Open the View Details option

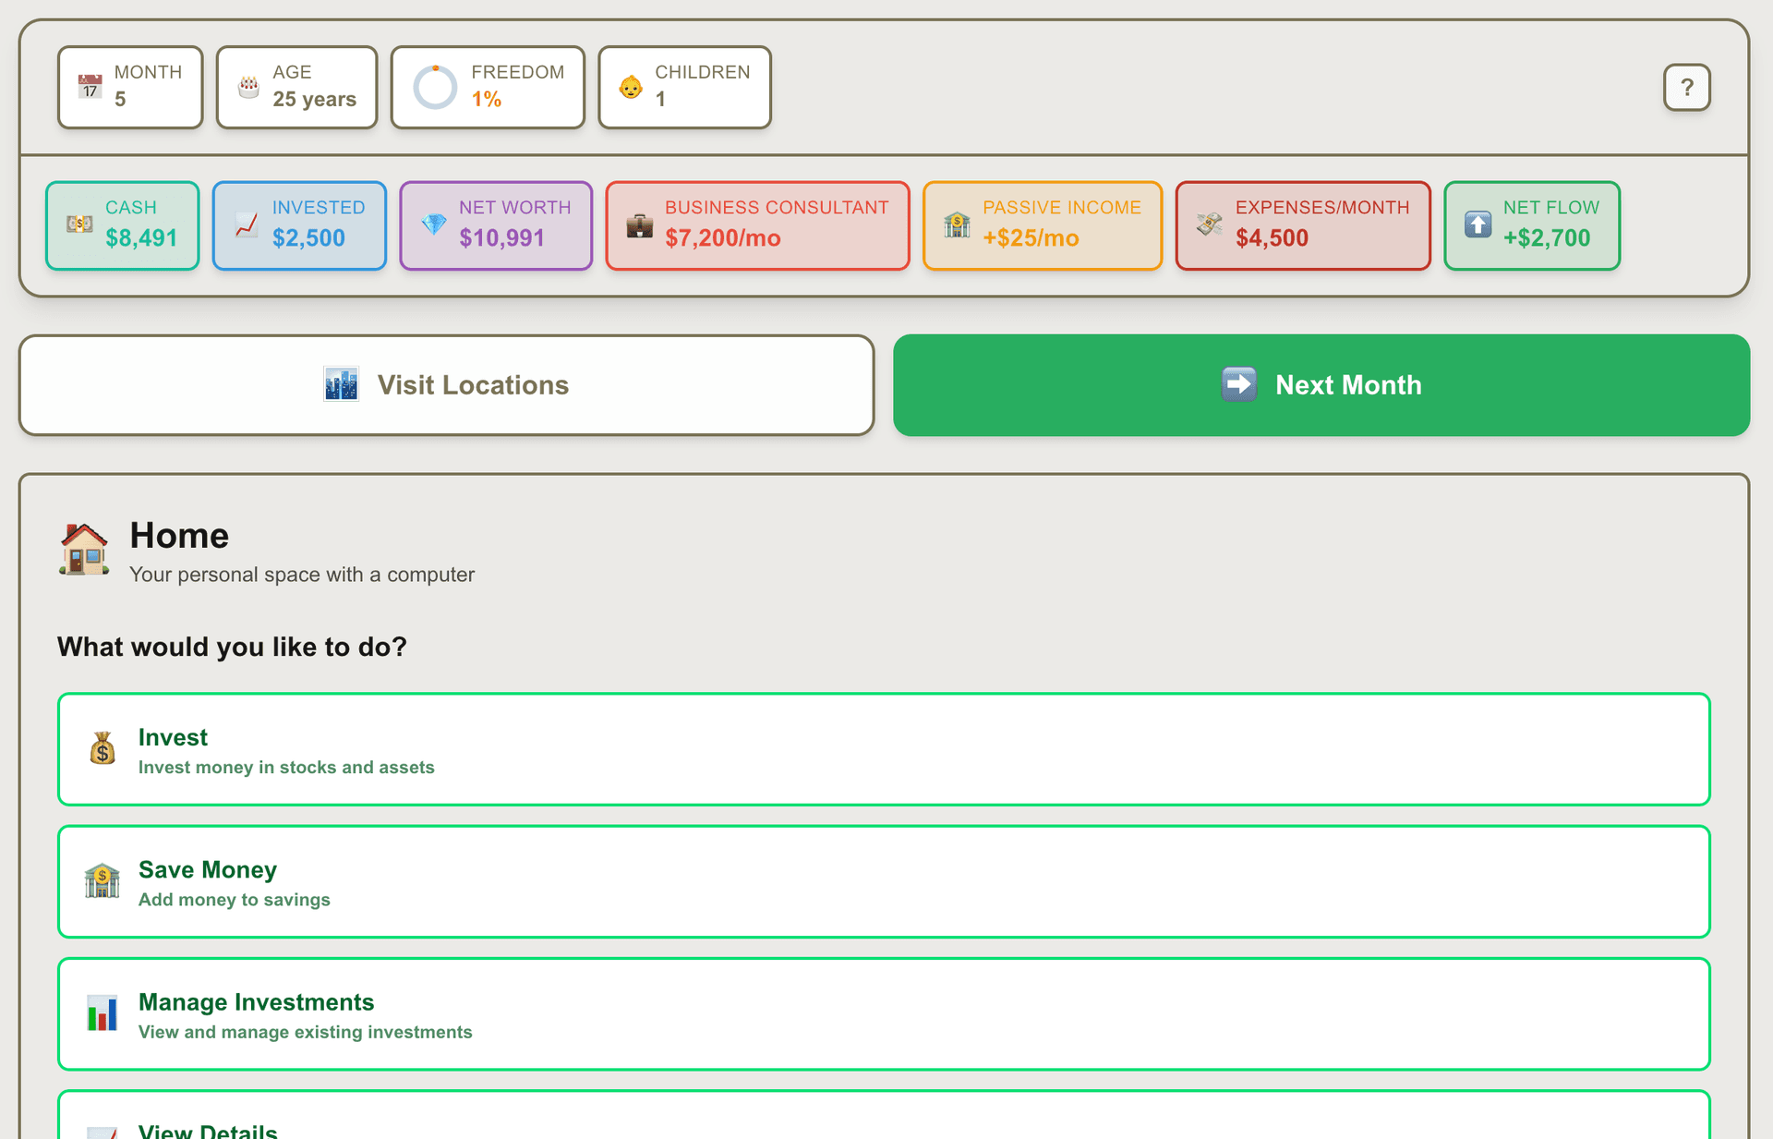pyautogui.click(x=883, y=1121)
